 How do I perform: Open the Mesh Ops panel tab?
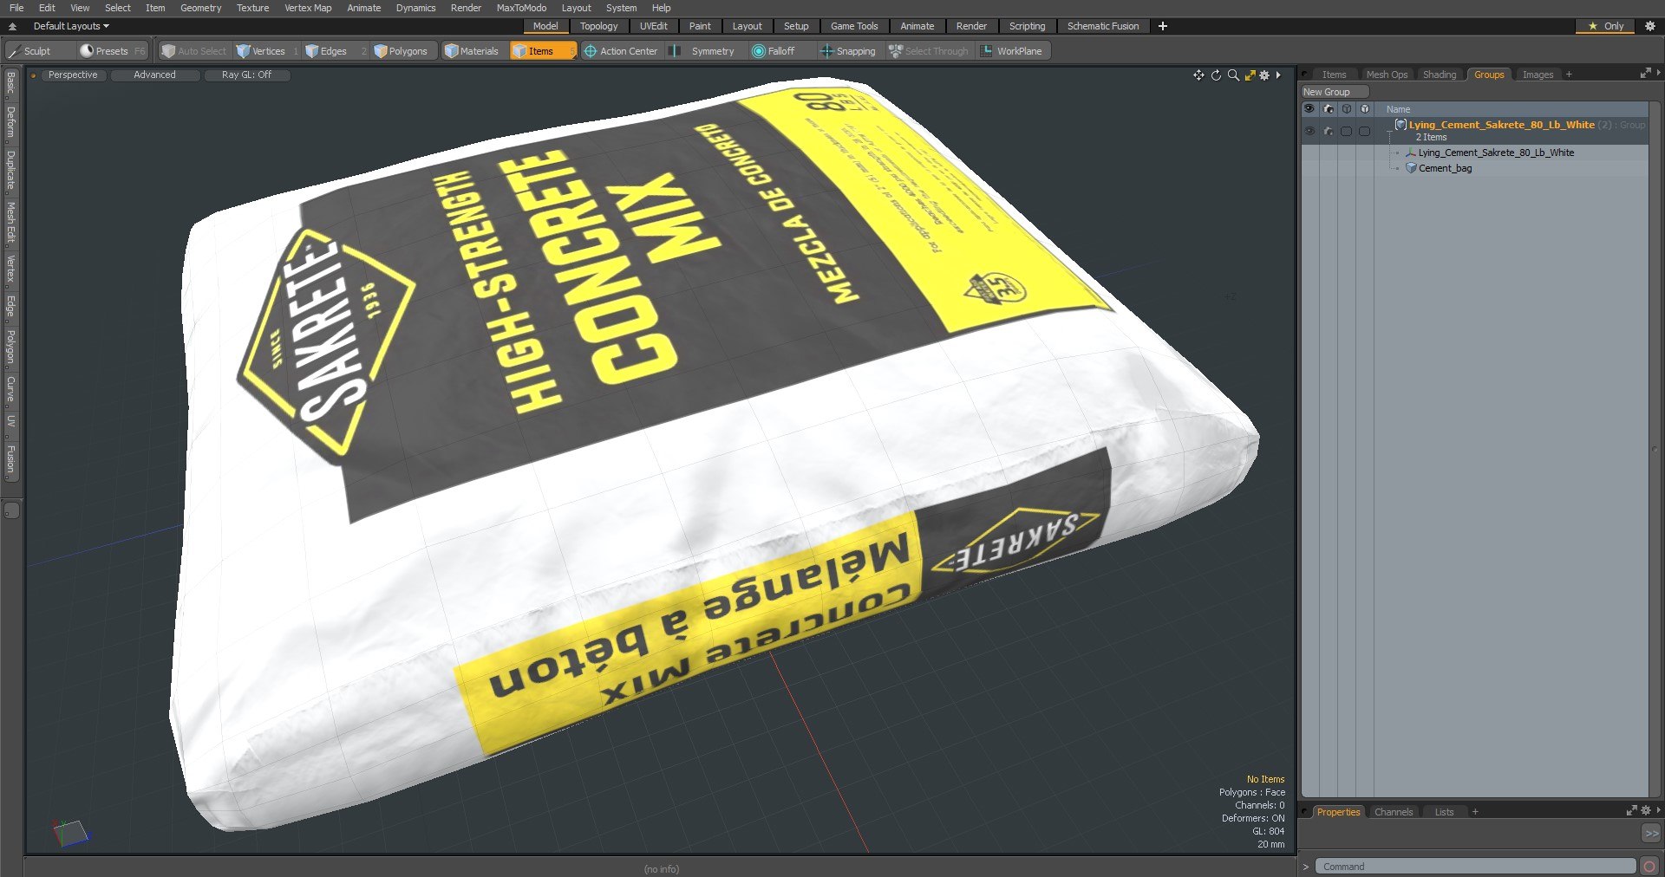(x=1387, y=75)
